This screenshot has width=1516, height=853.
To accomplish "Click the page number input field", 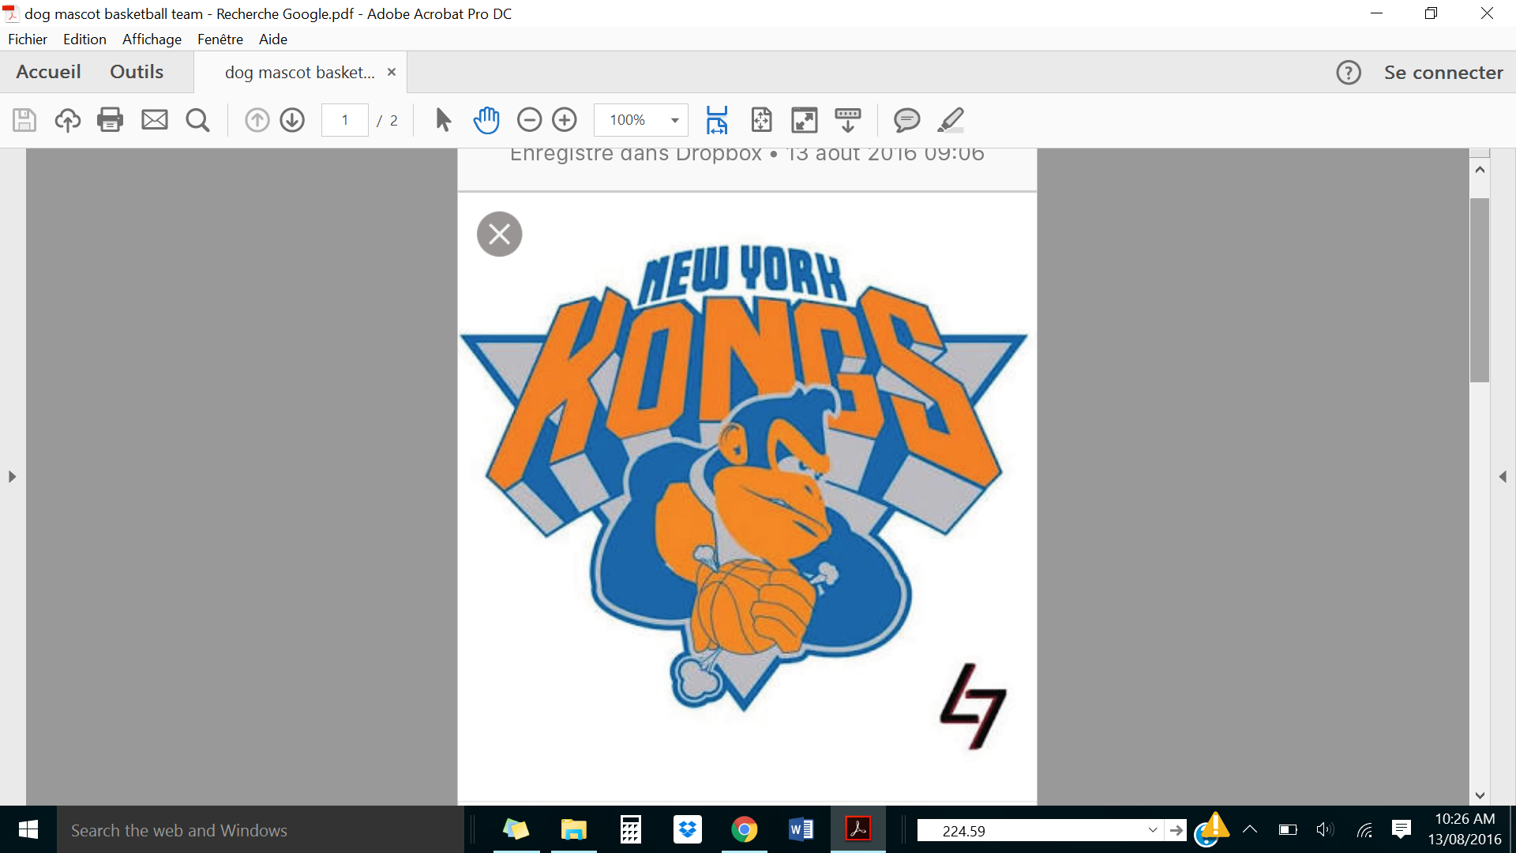I will [x=345, y=120].
